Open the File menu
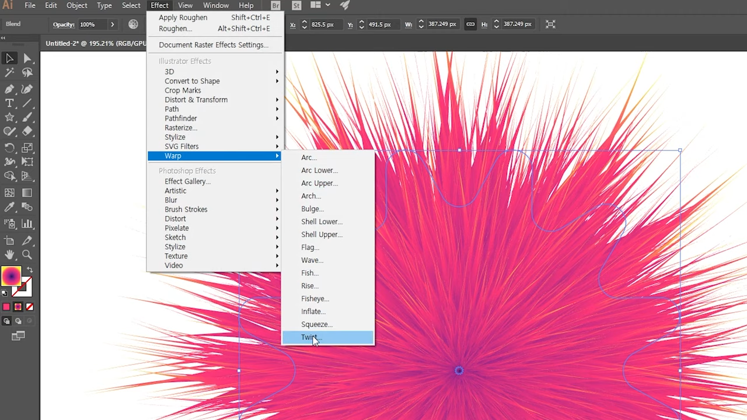This screenshot has height=420, width=747. (30, 5)
